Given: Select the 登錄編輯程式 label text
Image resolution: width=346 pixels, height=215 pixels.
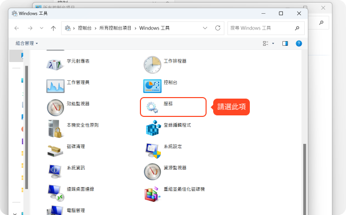Looking at the screenshot, I should point(177,125).
